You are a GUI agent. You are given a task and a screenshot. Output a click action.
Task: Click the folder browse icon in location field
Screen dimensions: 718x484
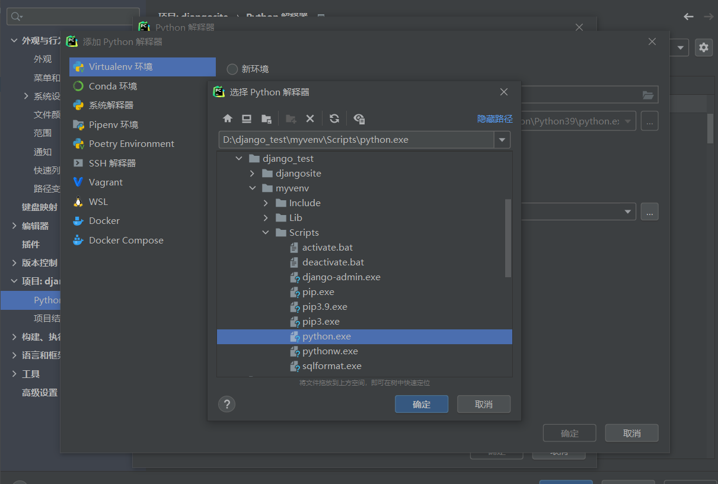(648, 95)
